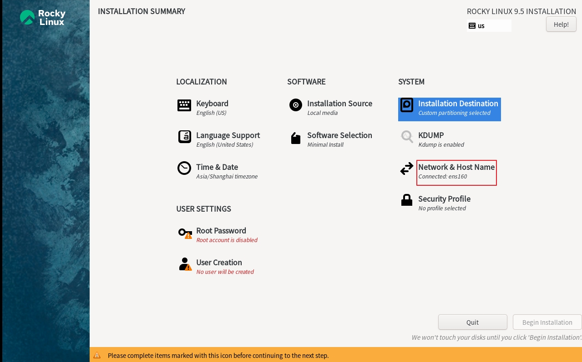This screenshot has width=582, height=362.
Task: Click the Root Password key icon
Action: [x=185, y=233]
